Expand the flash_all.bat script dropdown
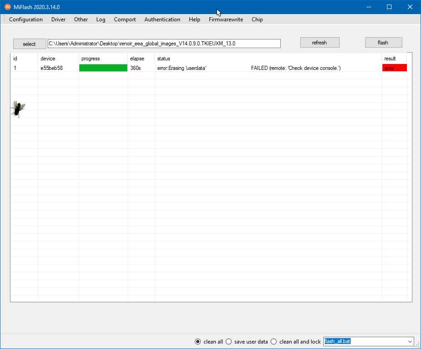Image resolution: width=421 pixels, height=349 pixels. pyautogui.click(x=410, y=342)
